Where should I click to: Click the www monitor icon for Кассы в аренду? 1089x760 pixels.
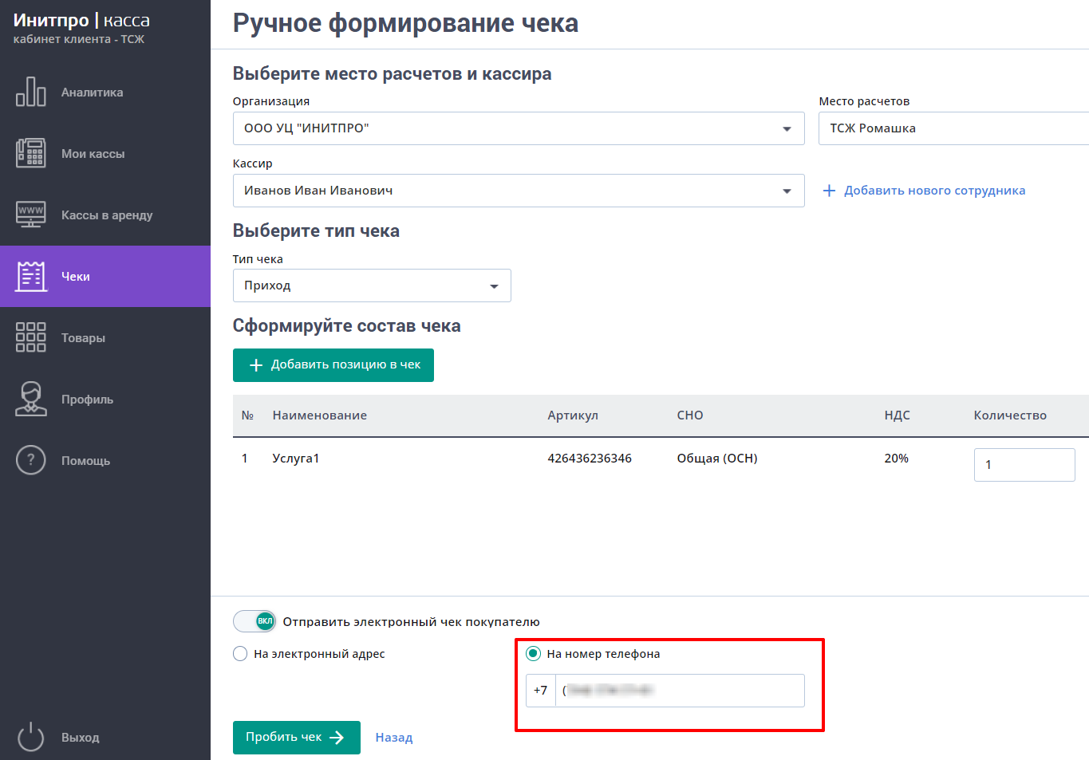[31, 215]
